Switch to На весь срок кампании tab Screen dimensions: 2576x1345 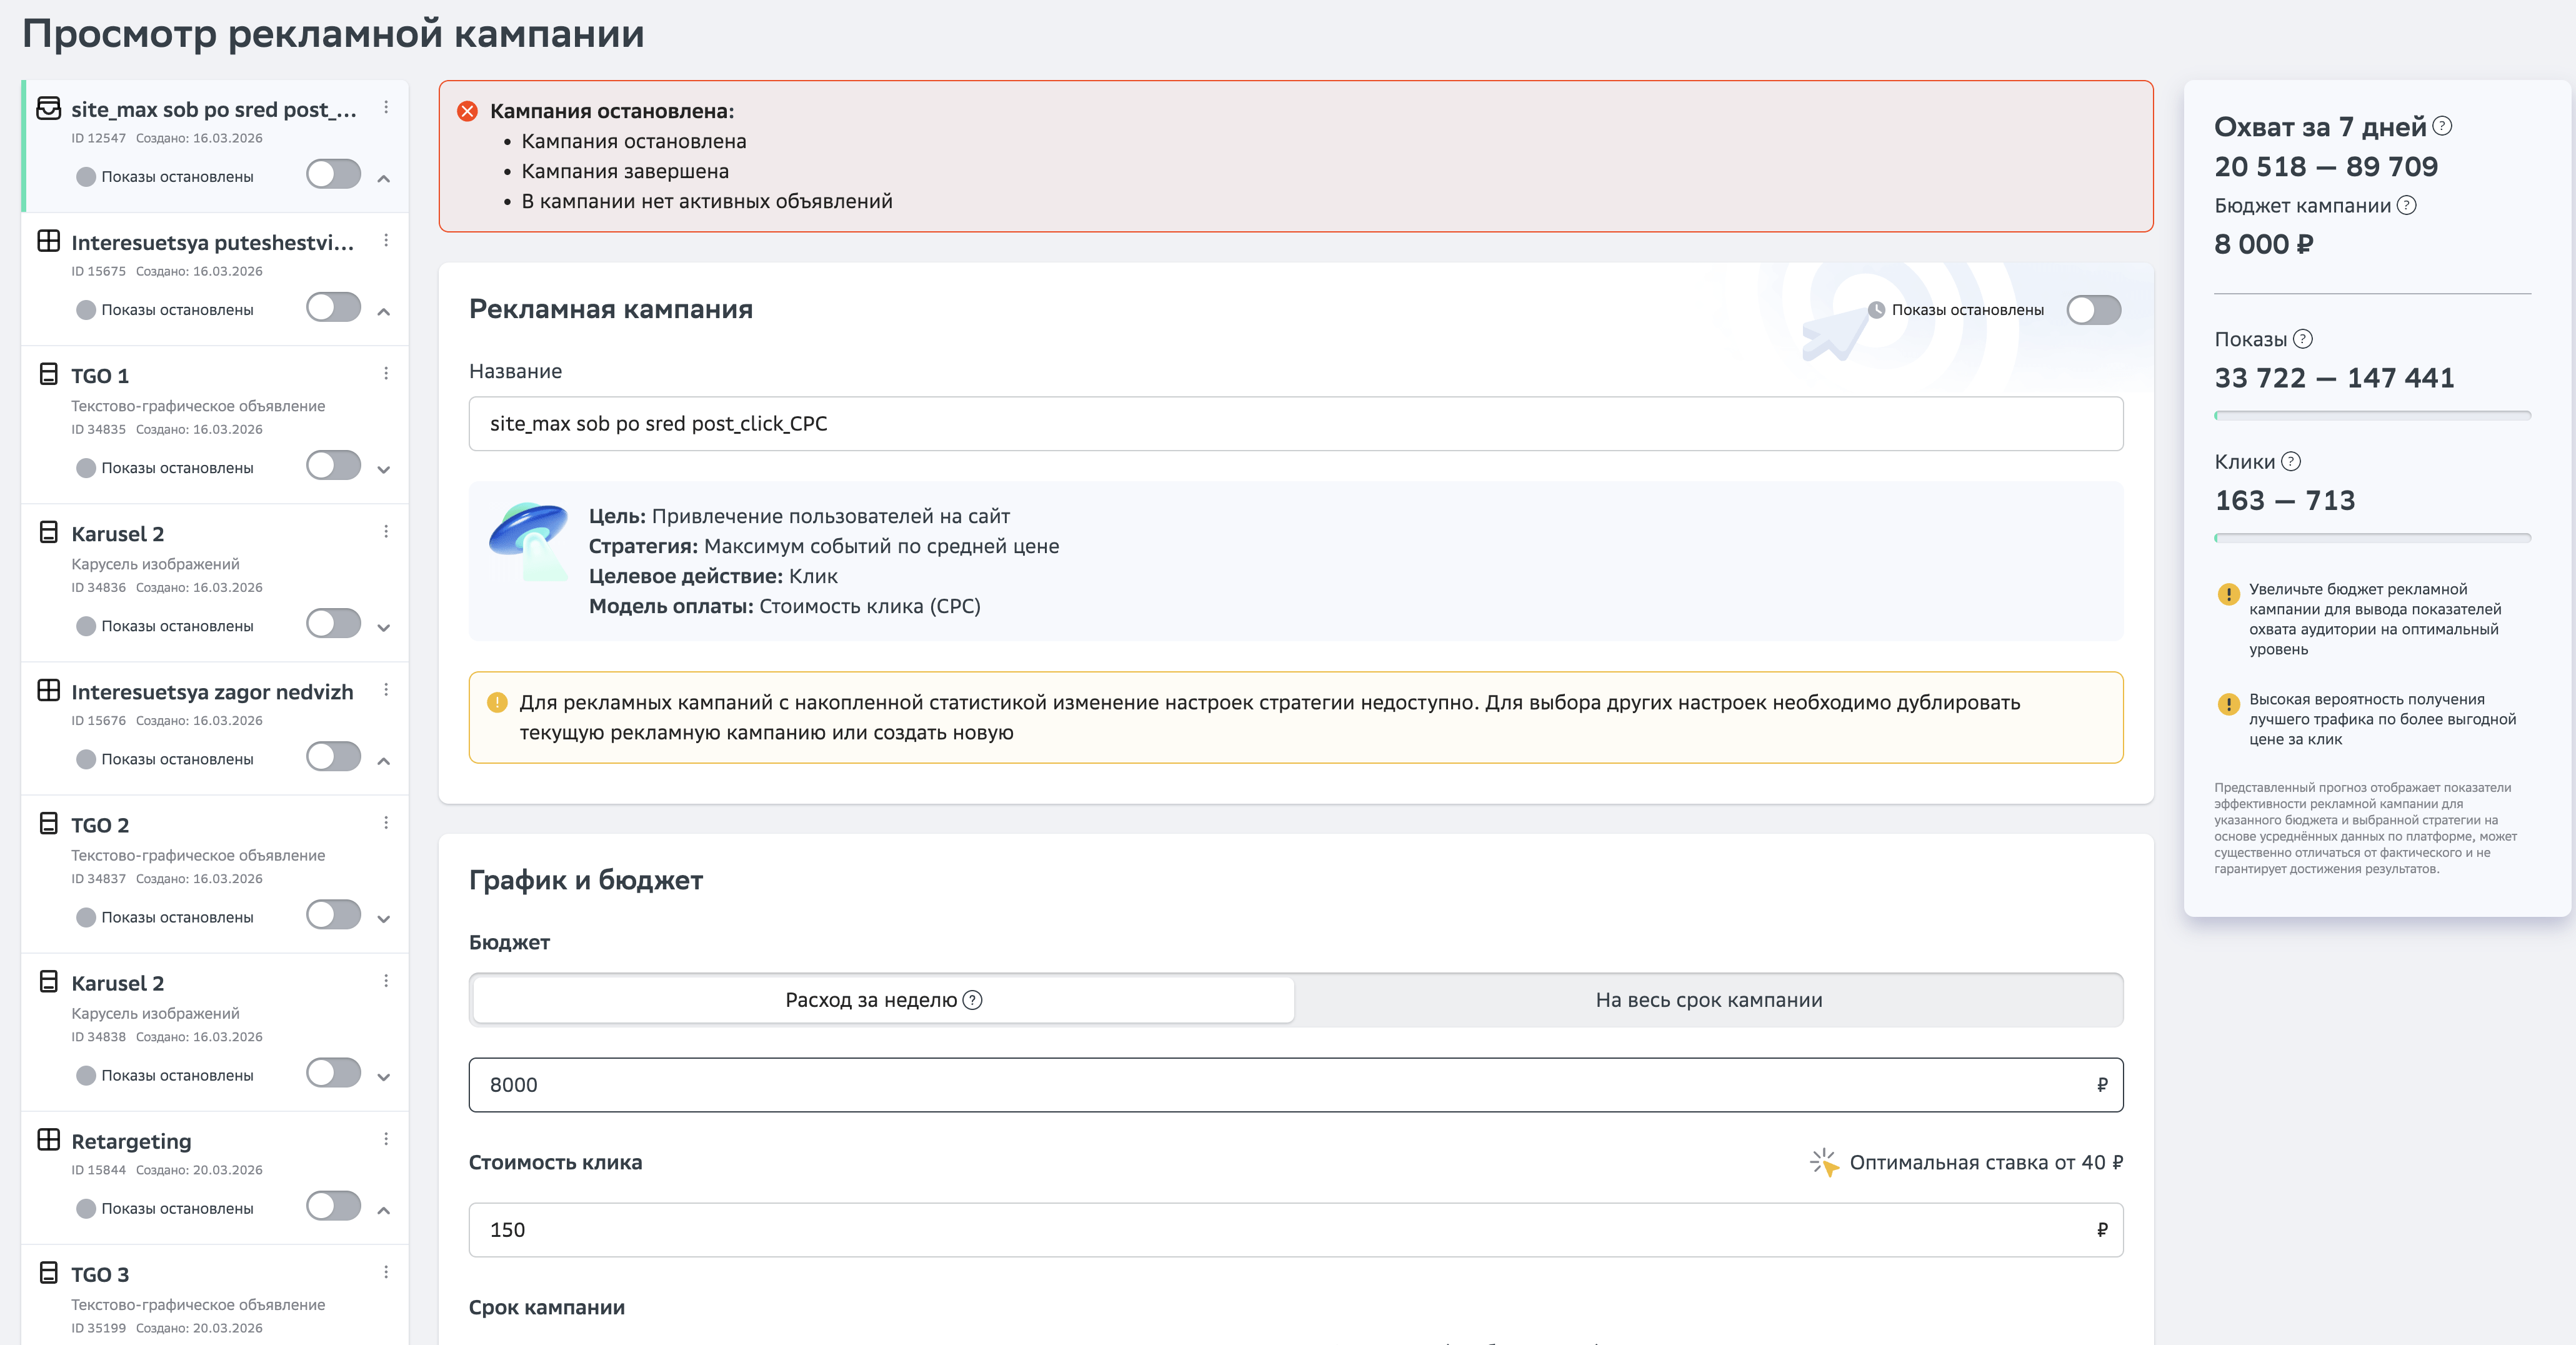1708,1000
